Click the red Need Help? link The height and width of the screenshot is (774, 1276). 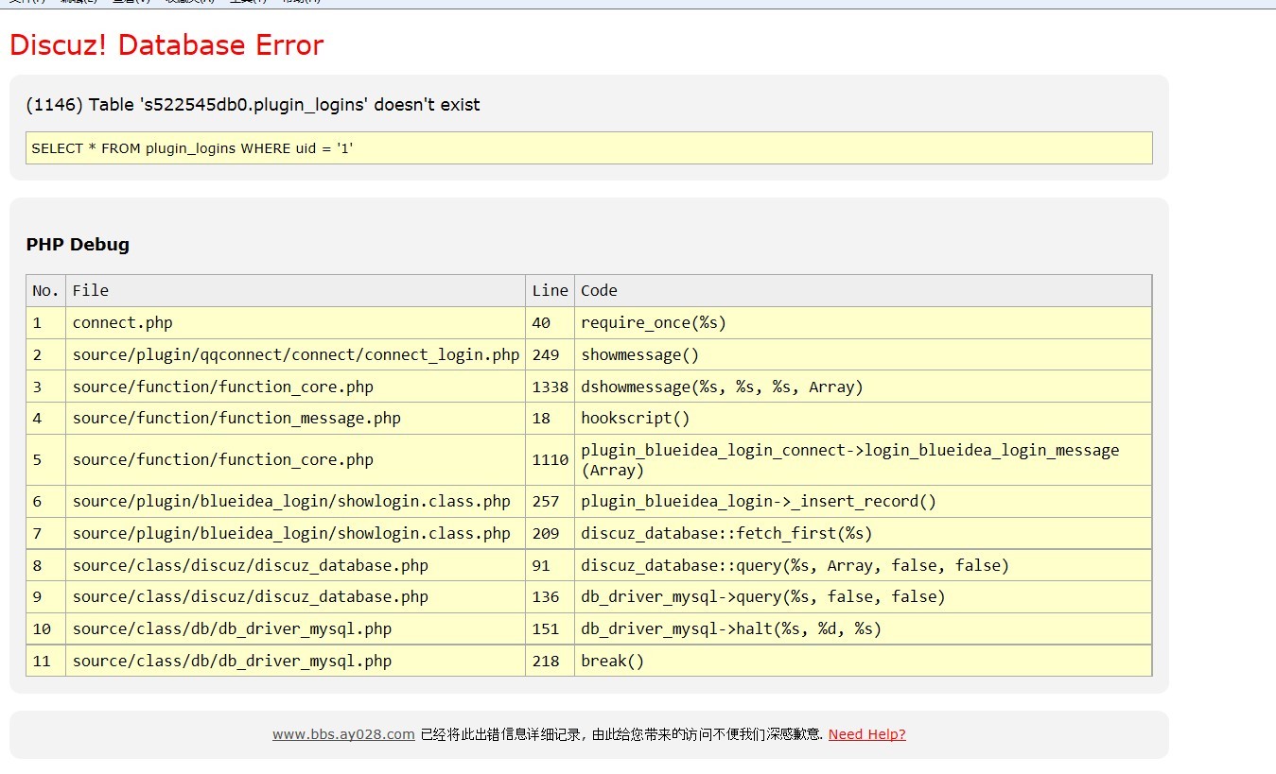[x=866, y=734]
